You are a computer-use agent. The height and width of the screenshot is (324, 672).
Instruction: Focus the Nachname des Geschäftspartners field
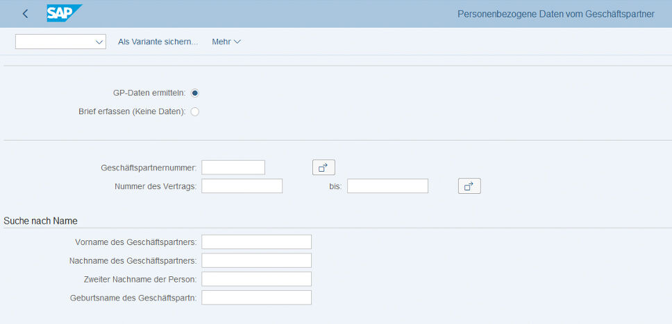tap(256, 260)
